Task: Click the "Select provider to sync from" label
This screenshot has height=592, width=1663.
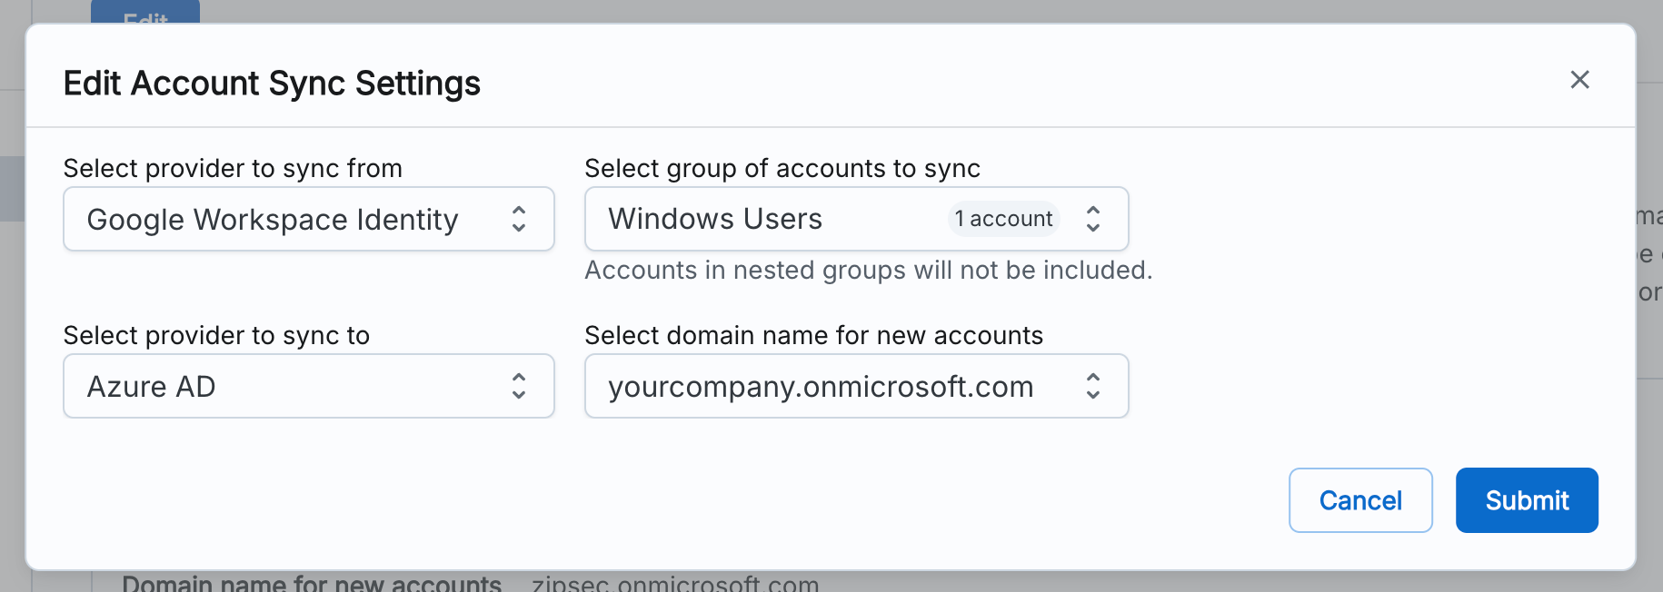Action: 233,168
